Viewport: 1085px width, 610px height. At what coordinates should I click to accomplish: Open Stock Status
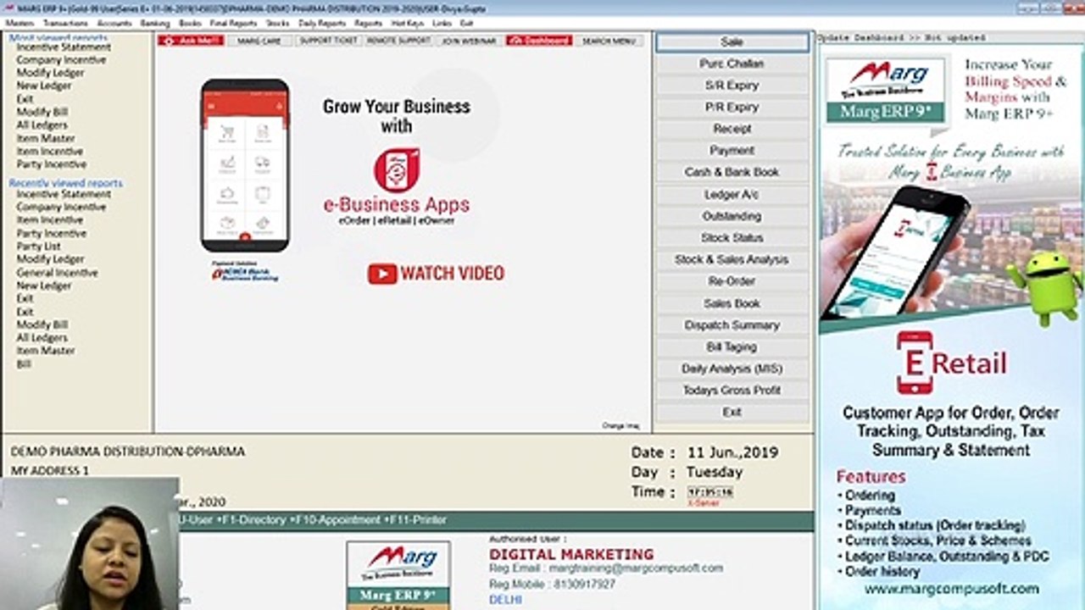click(732, 238)
